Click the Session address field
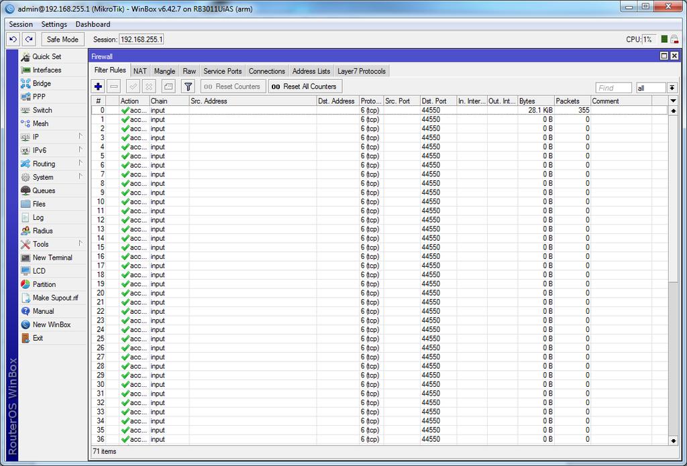 [142, 40]
